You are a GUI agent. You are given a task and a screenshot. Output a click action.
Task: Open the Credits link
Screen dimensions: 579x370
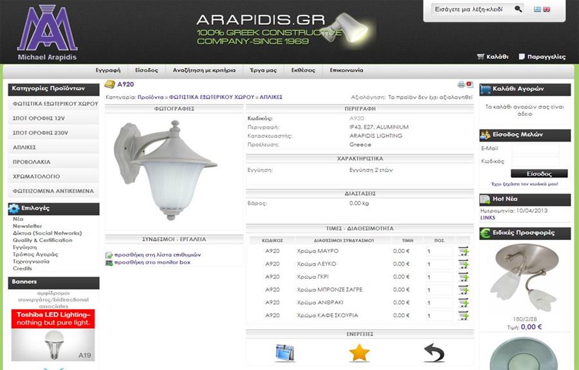[x=22, y=268]
